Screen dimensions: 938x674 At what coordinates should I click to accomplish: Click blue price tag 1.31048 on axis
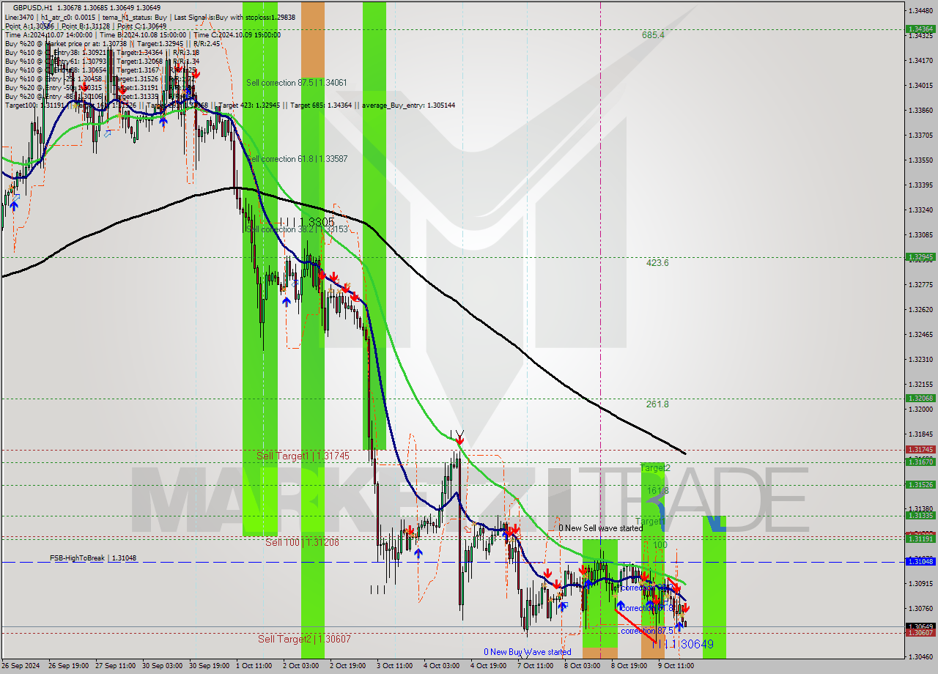click(920, 562)
